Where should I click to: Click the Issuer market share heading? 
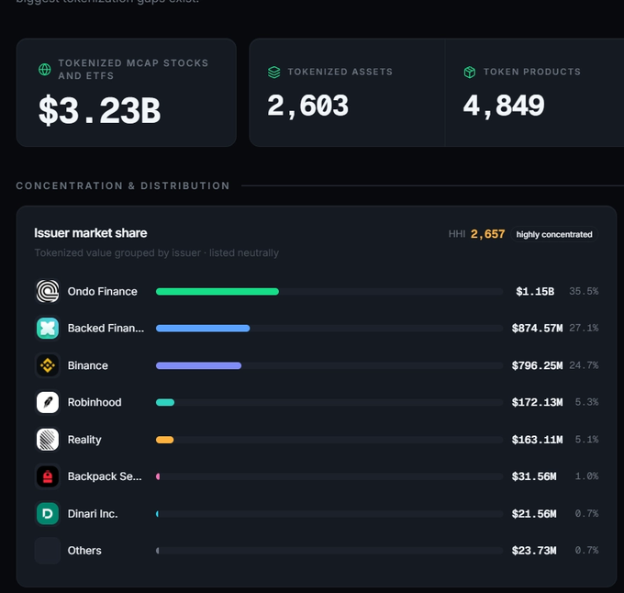click(x=90, y=233)
